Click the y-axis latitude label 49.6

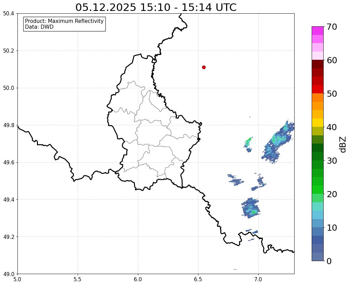(9, 163)
